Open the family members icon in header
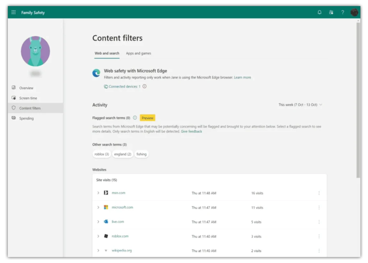 pos(331,12)
